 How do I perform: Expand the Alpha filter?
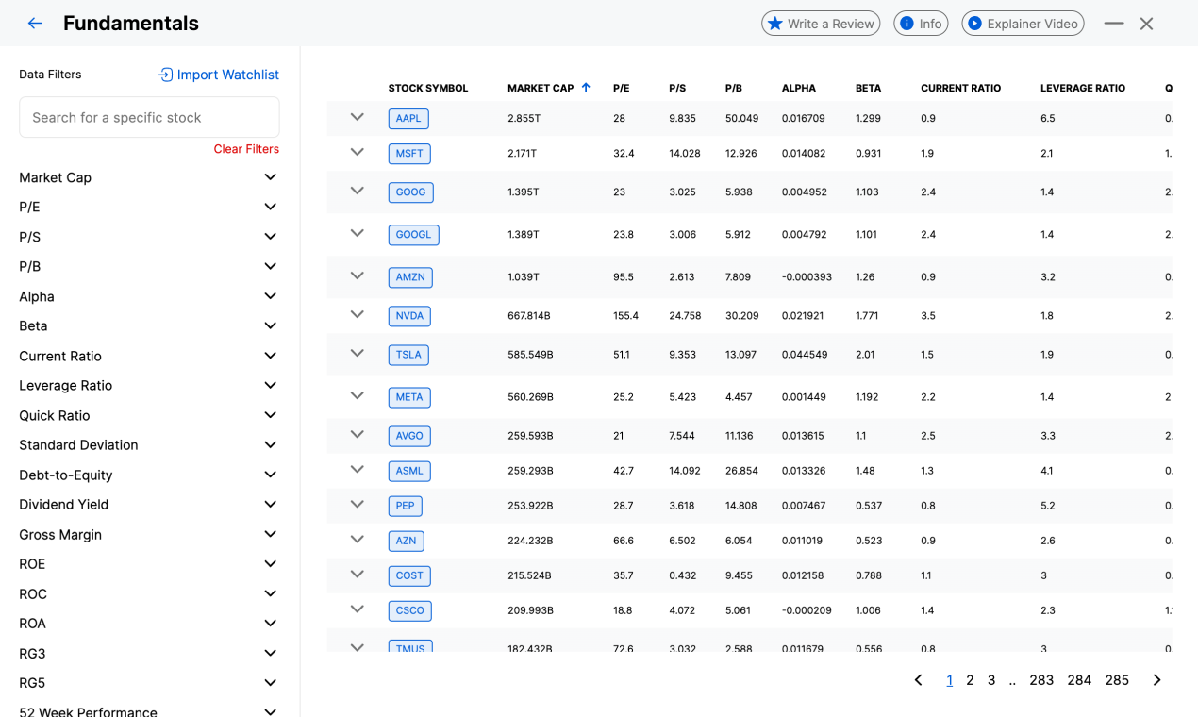coord(149,296)
